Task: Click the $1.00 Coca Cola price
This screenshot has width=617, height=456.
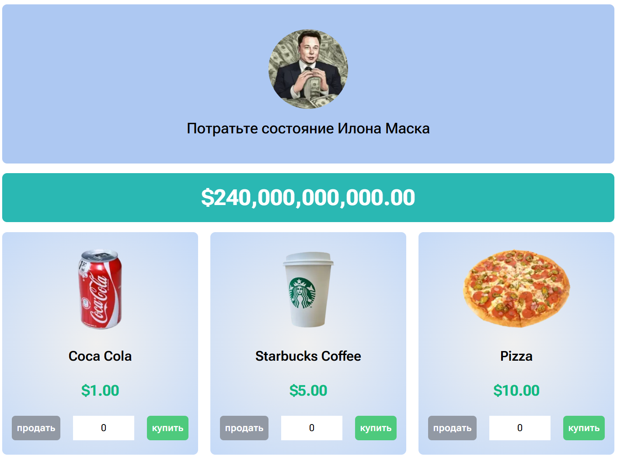Action: click(100, 390)
